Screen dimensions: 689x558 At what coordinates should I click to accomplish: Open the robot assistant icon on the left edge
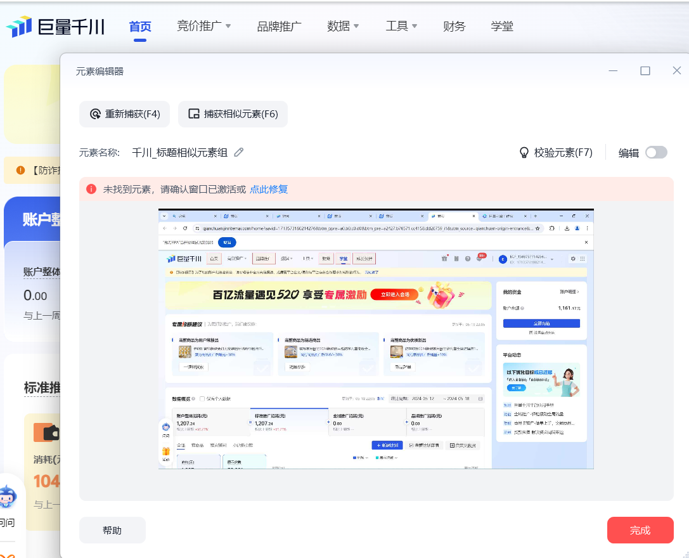pyautogui.click(x=8, y=497)
